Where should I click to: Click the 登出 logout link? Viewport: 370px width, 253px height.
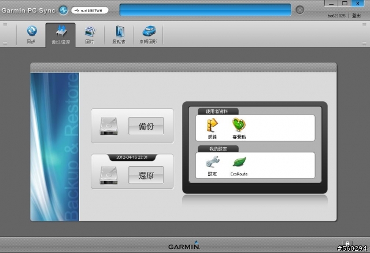tap(356, 16)
